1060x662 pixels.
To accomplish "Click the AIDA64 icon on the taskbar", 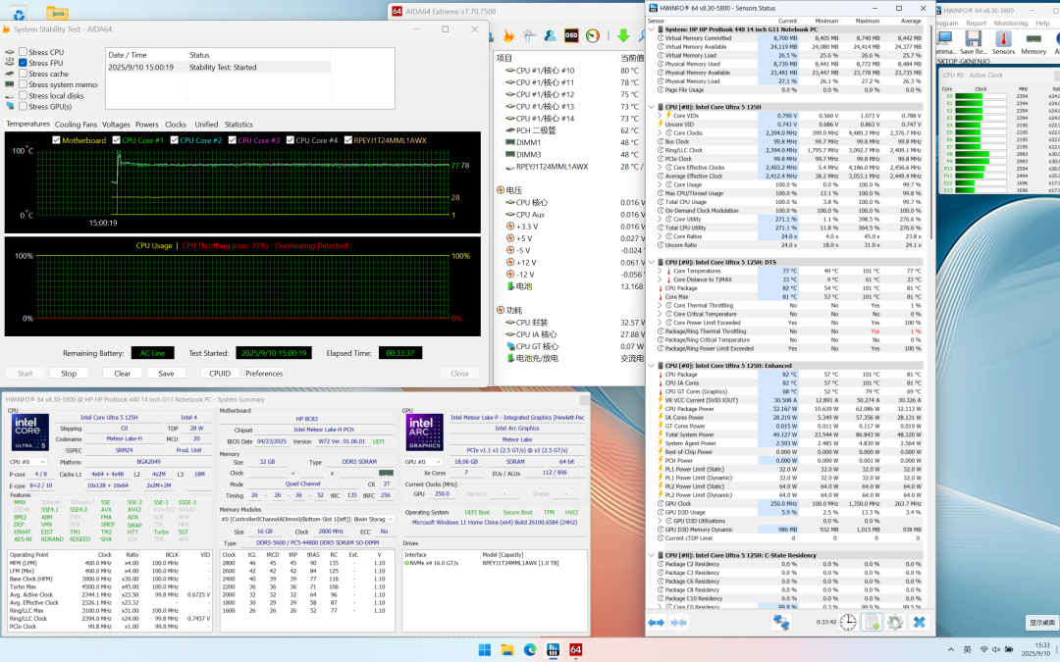I will tap(576, 650).
